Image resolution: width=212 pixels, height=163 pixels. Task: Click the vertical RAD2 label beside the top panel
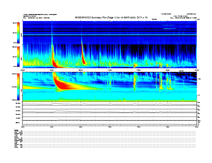[x=21, y=35]
